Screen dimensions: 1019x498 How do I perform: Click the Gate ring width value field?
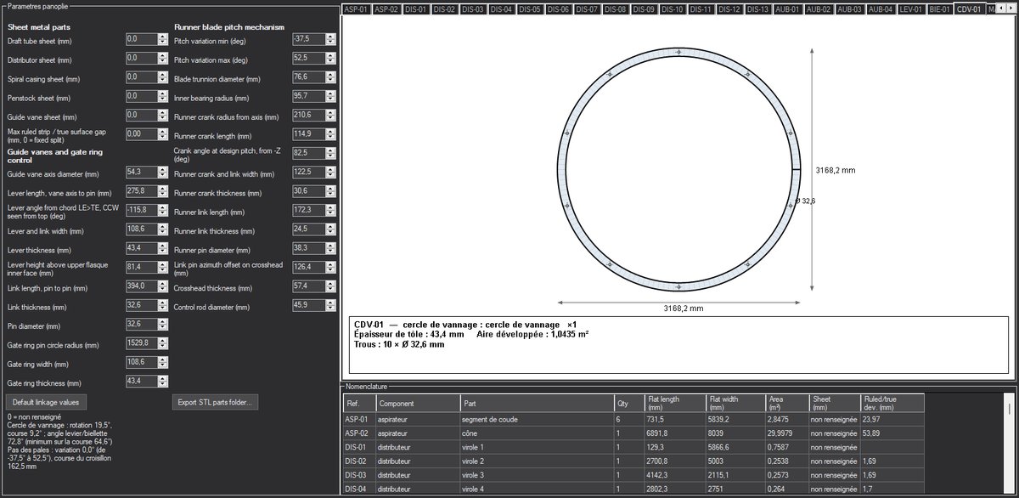[141, 363]
